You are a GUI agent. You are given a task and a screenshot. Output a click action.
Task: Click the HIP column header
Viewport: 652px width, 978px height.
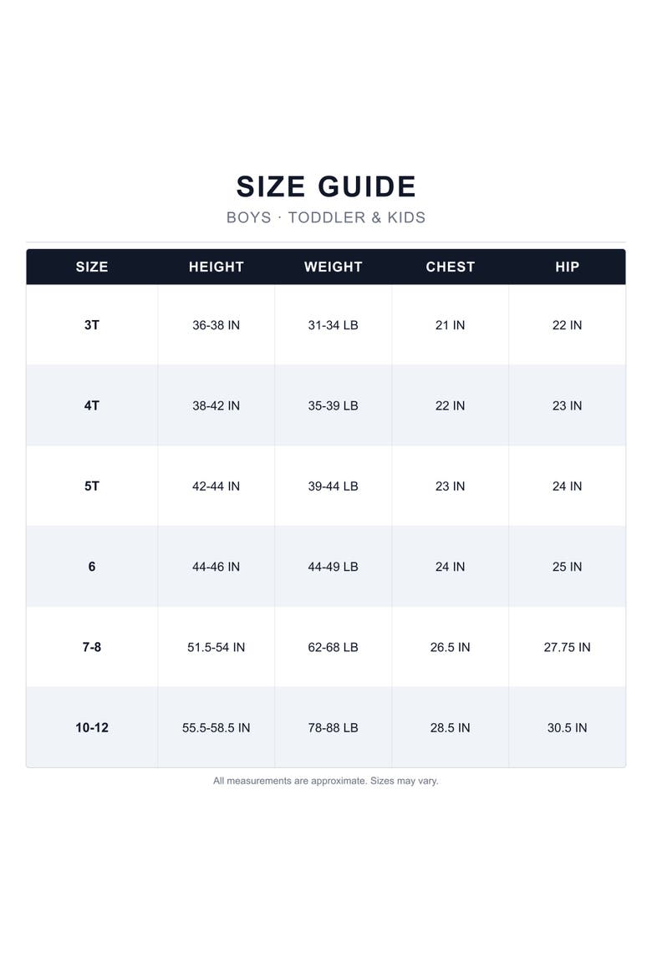click(x=567, y=267)
